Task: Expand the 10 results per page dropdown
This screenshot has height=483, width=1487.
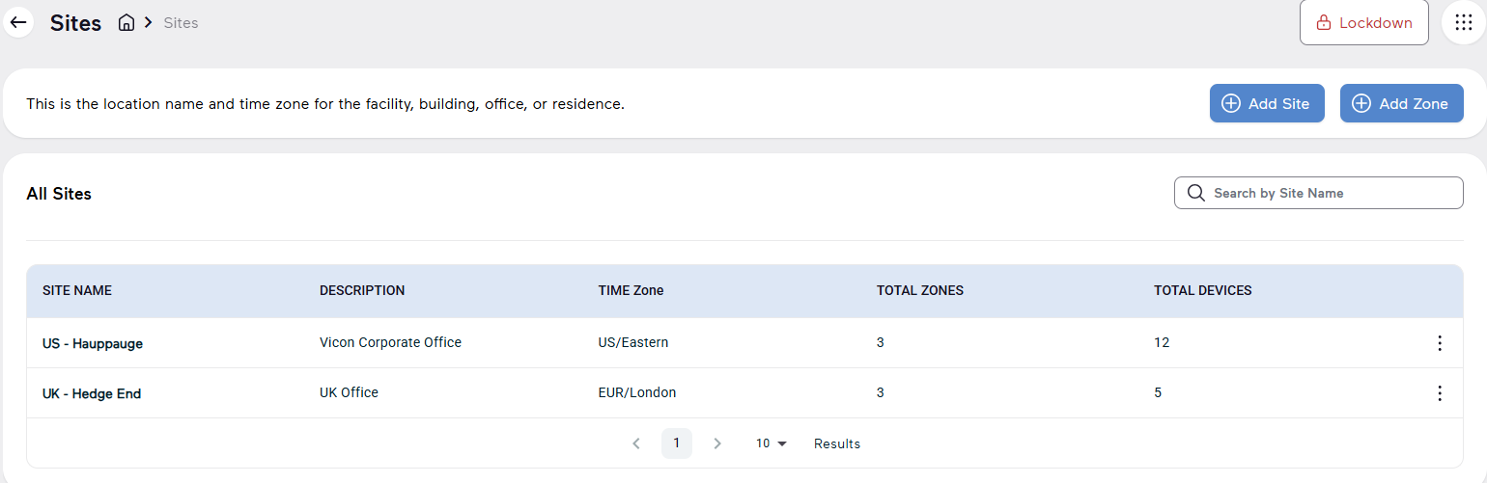Action: click(x=772, y=443)
